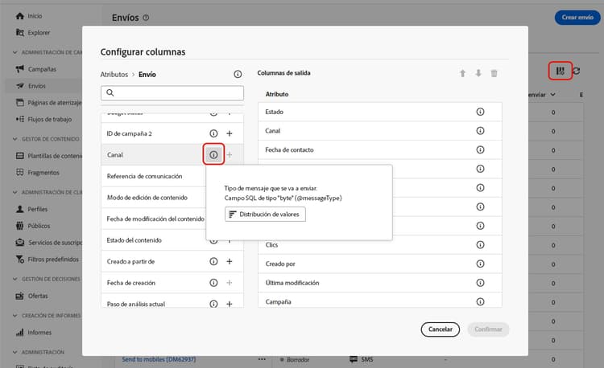Collapse Administración sidebar section
The height and width of the screenshot is (368, 604).
tap(15, 352)
